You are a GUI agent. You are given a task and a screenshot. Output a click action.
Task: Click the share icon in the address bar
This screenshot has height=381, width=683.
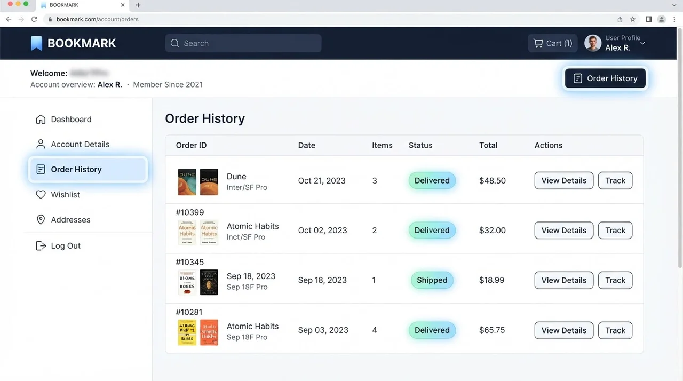tap(620, 19)
